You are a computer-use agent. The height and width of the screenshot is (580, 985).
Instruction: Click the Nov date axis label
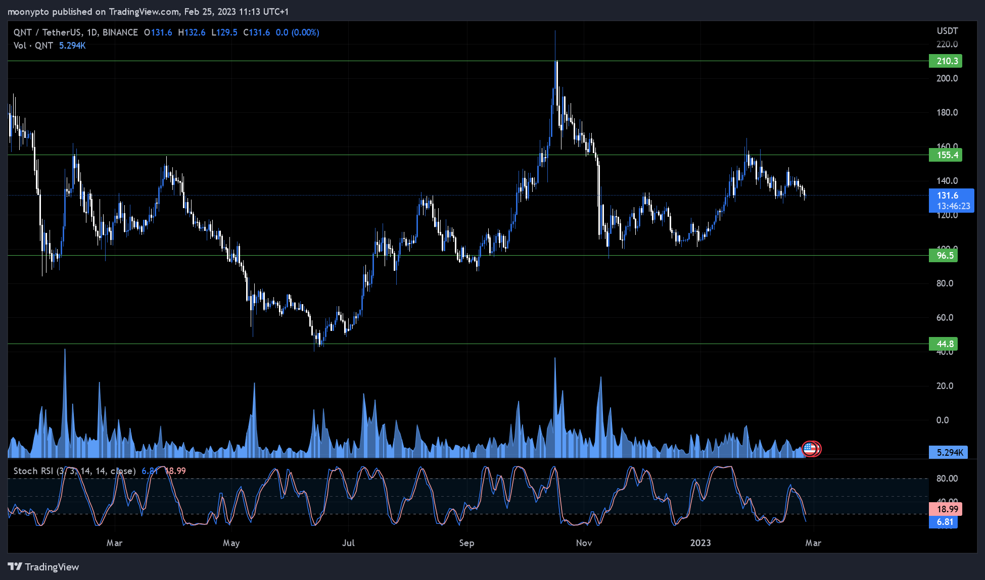pyautogui.click(x=584, y=543)
